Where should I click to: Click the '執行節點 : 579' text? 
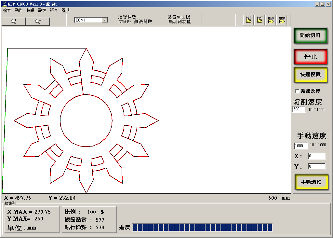pyautogui.click(x=84, y=227)
